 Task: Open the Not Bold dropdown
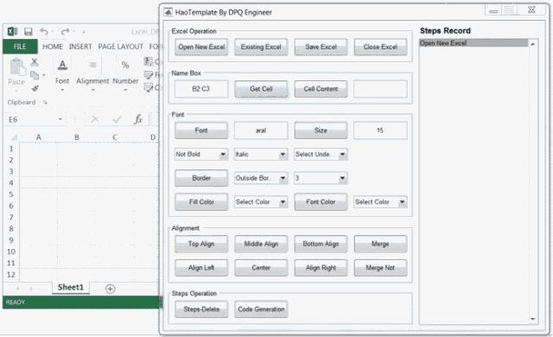coord(201,155)
